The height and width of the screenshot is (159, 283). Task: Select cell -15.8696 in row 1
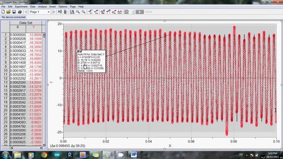(x=34, y=35)
